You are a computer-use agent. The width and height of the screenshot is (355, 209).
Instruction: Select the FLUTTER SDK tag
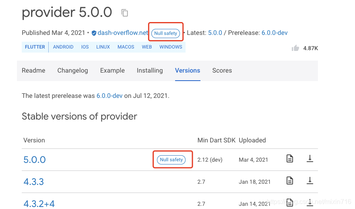[35, 47]
